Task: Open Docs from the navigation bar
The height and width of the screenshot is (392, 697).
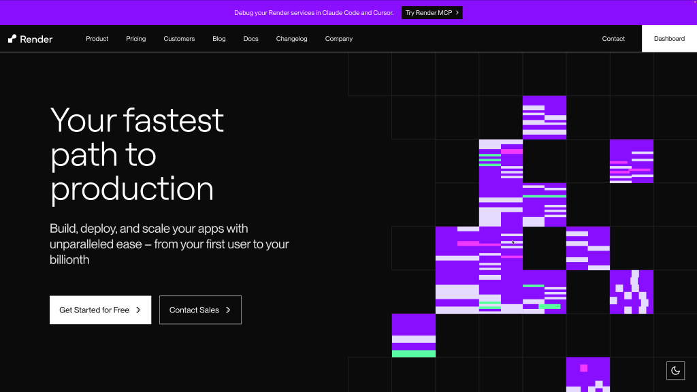Action: (250, 39)
